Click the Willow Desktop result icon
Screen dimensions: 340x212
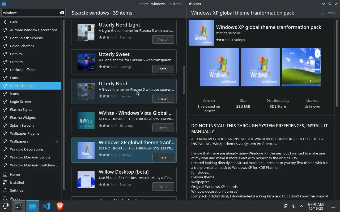pos(86,180)
